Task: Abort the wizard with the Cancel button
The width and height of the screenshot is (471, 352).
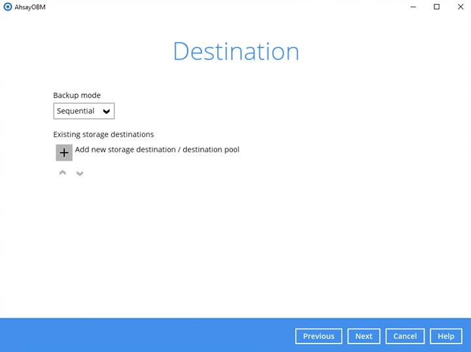Action: coord(404,336)
